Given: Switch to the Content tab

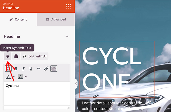Looking at the screenshot, I should click(x=18, y=19).
